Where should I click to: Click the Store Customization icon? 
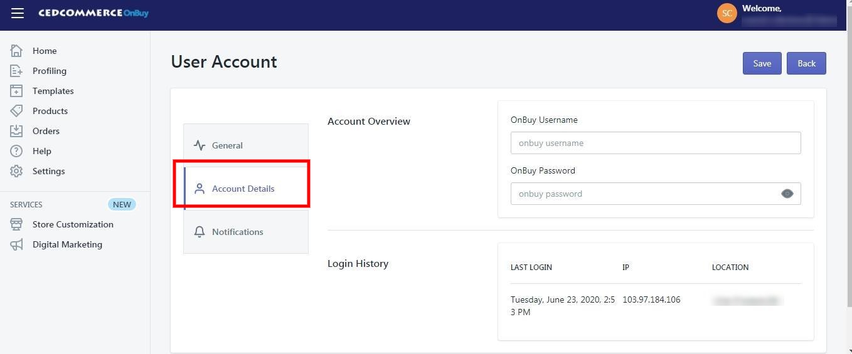tap(16, 224)
